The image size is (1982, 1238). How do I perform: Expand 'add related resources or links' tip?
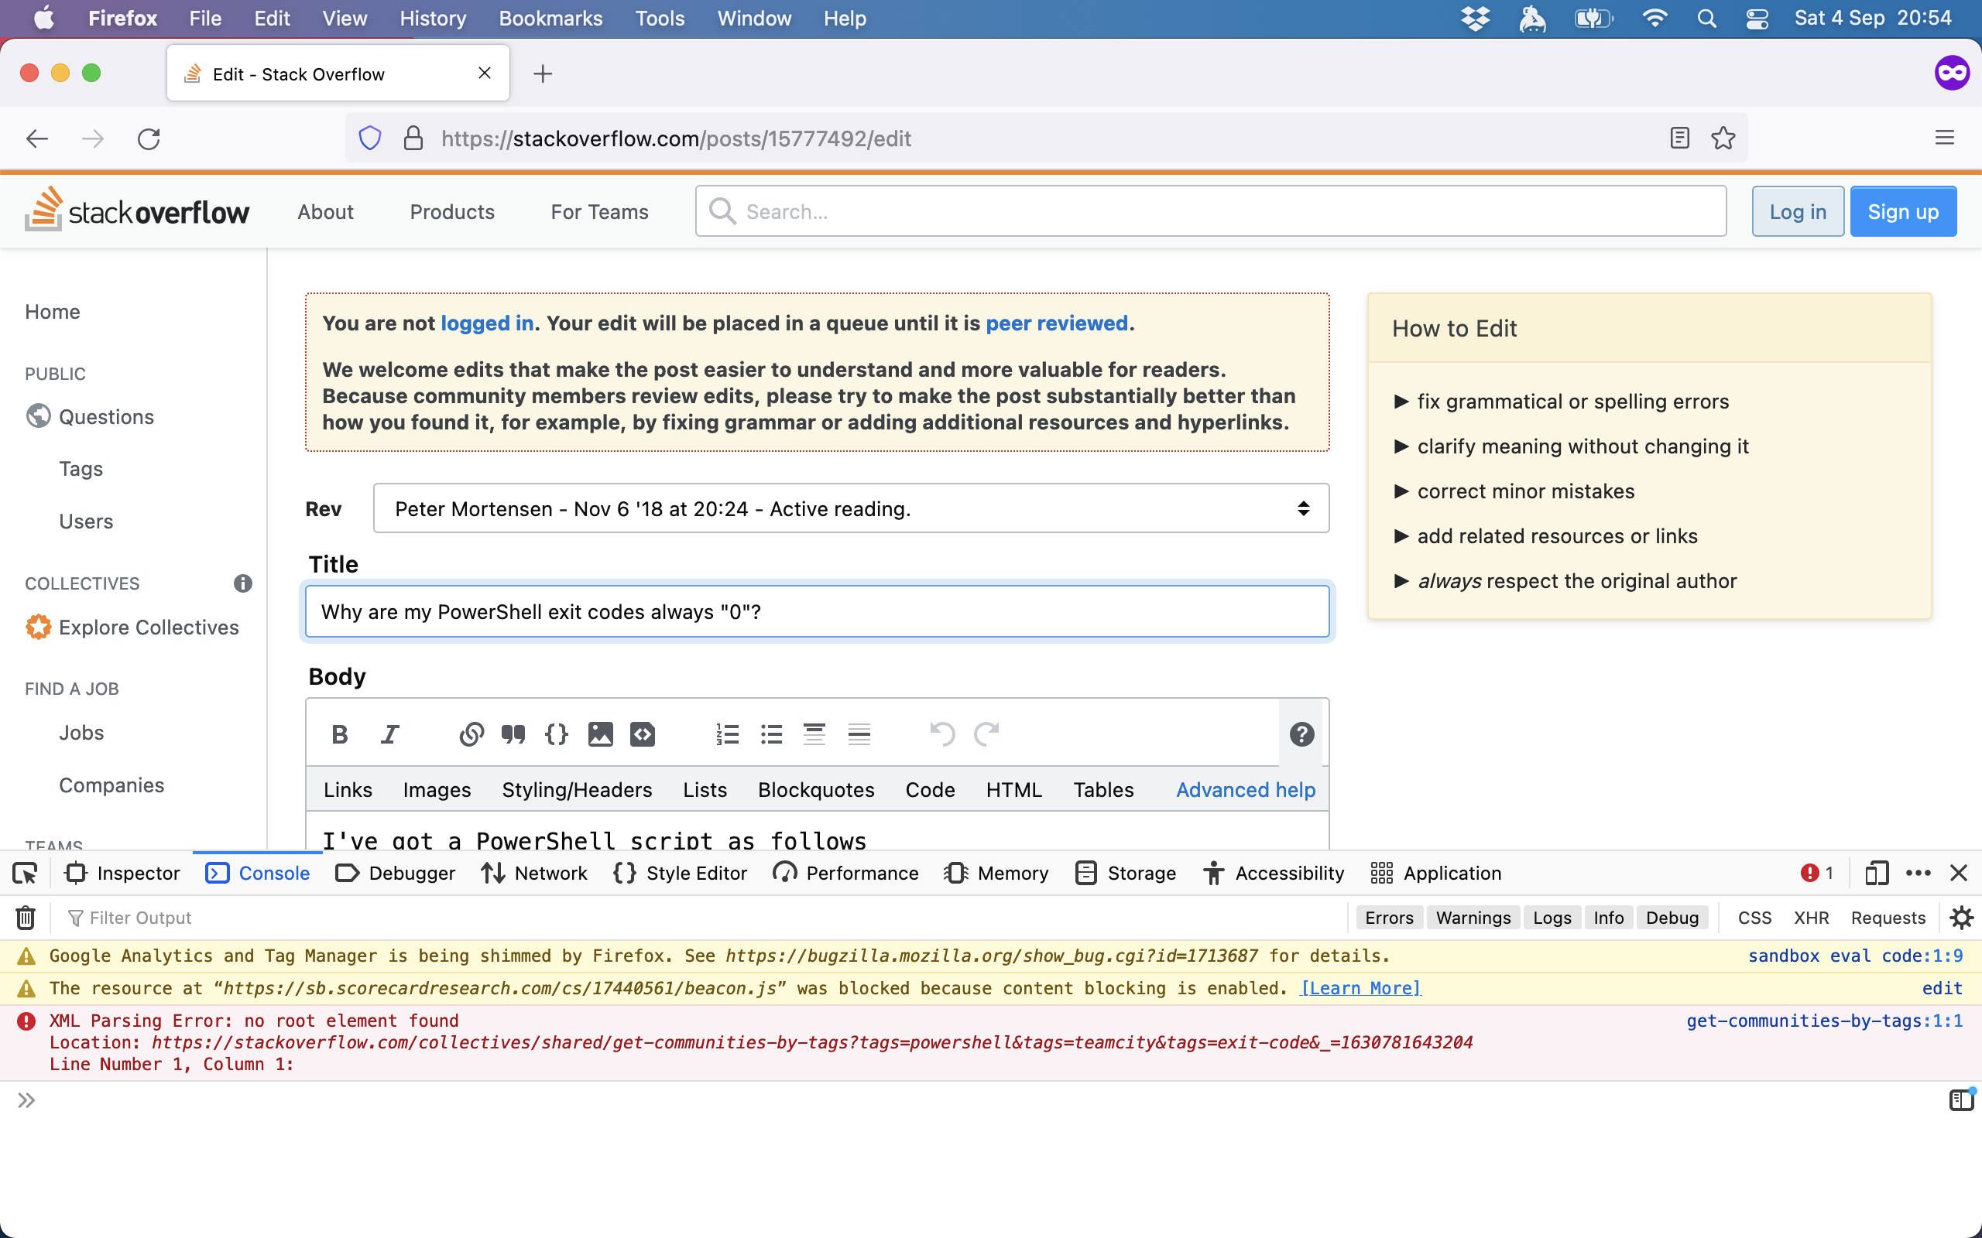1545,536
